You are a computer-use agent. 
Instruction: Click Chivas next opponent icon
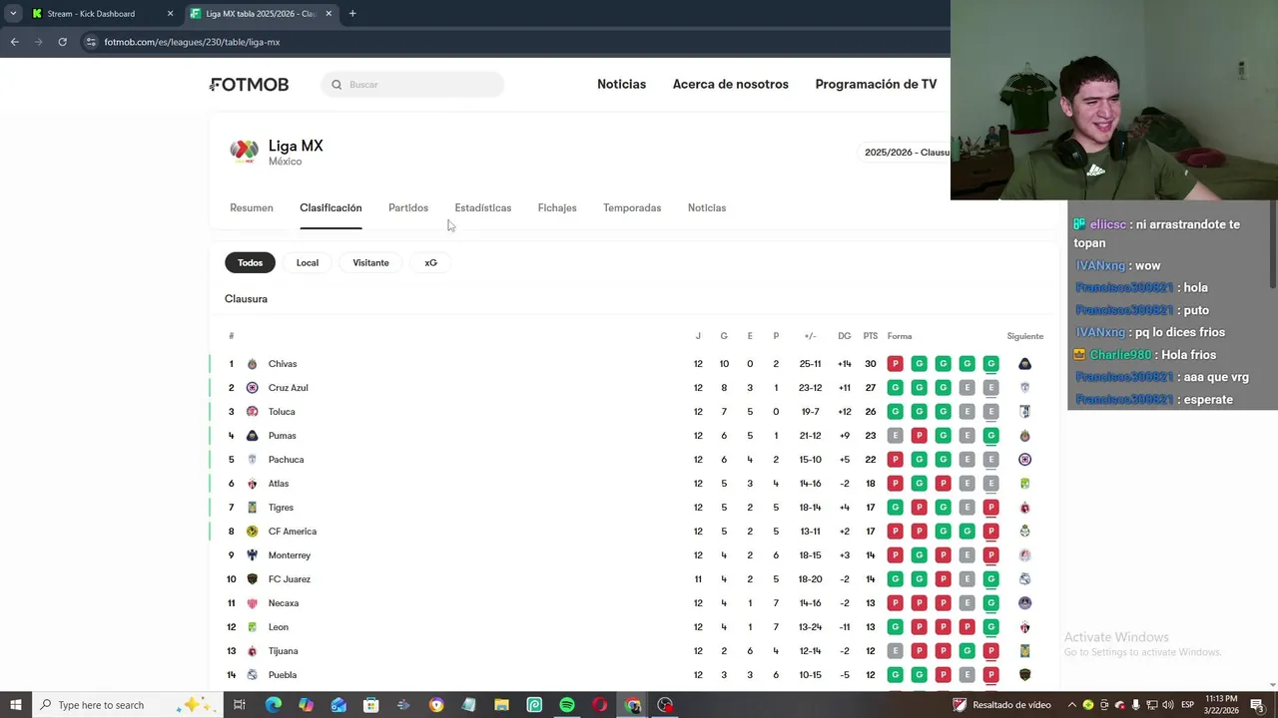[1024, 364]
